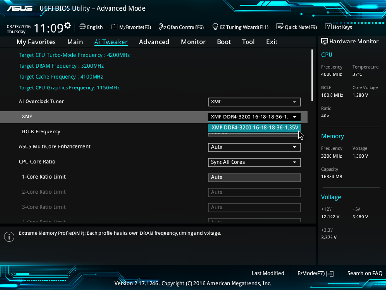The height and width of the screenshot is (290, 386).
Task: Switch to Main tab
Action: pos(75,42)
